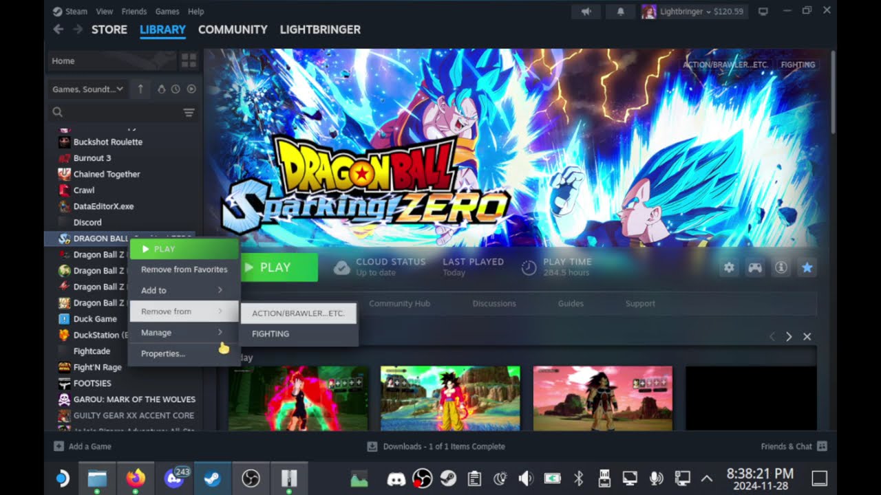Choose Remove from Favorites in the context menu

point(184,269)
